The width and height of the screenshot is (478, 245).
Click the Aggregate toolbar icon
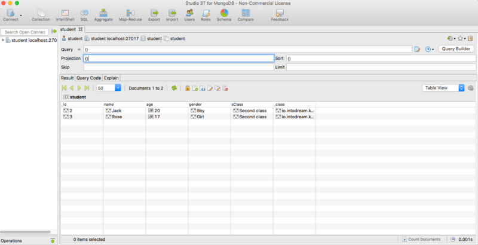103,15
